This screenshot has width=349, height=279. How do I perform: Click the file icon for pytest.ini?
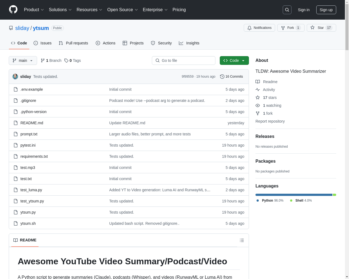coord(16,145)
